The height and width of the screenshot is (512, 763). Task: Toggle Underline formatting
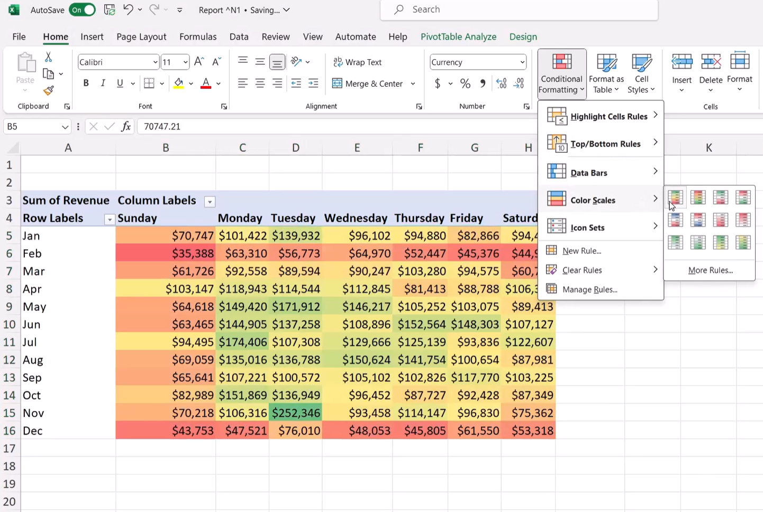pyautogui.click(x=120, y=83)
